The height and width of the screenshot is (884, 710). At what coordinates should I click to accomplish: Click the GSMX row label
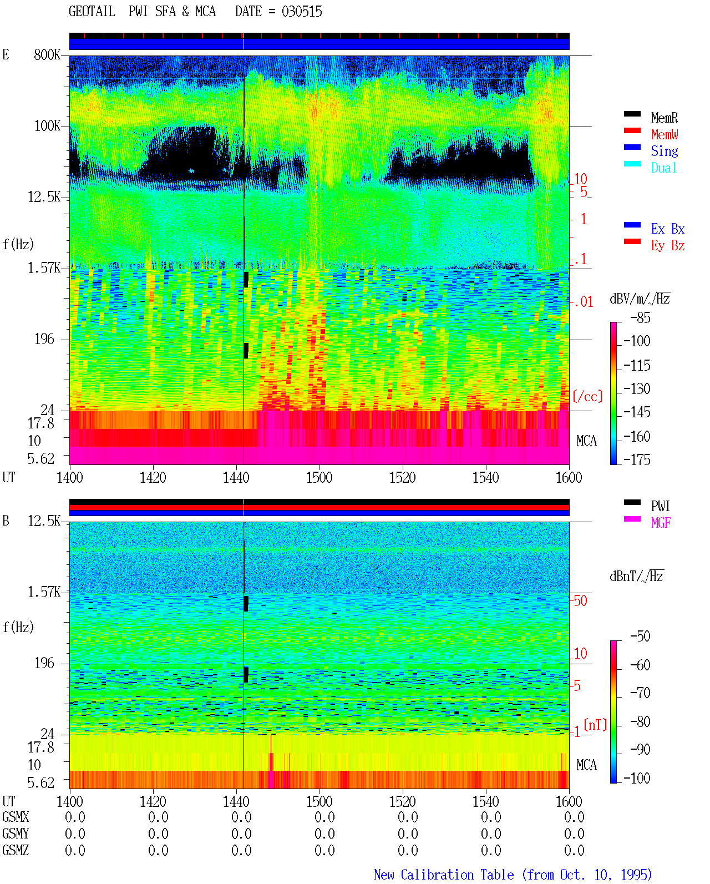(16, 817)
